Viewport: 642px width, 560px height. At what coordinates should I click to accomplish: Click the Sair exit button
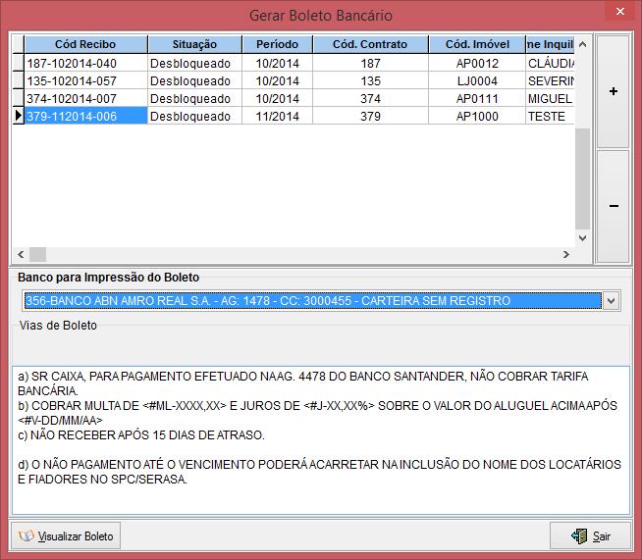[590, 536]
